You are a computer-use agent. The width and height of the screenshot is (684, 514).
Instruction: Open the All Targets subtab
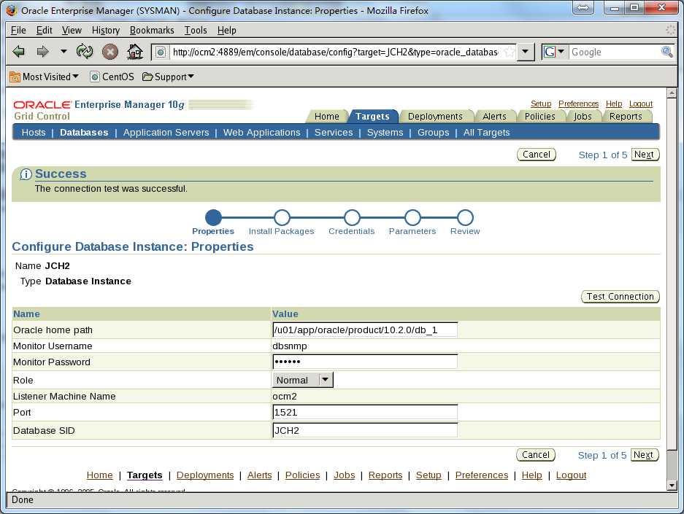coord(486,133)
